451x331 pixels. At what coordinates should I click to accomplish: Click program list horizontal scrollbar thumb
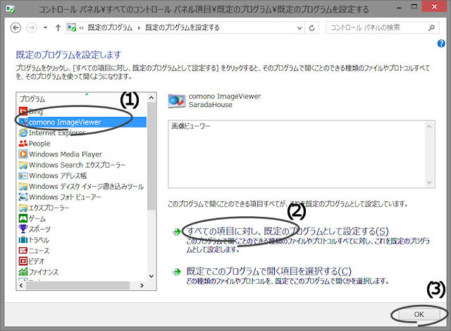click(x=78, y=285)
